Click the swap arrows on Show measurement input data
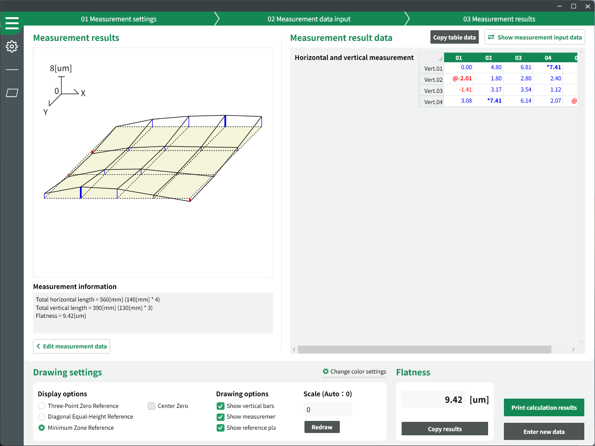The width and height of the screenshot is (595, 446). click(491, 37)
